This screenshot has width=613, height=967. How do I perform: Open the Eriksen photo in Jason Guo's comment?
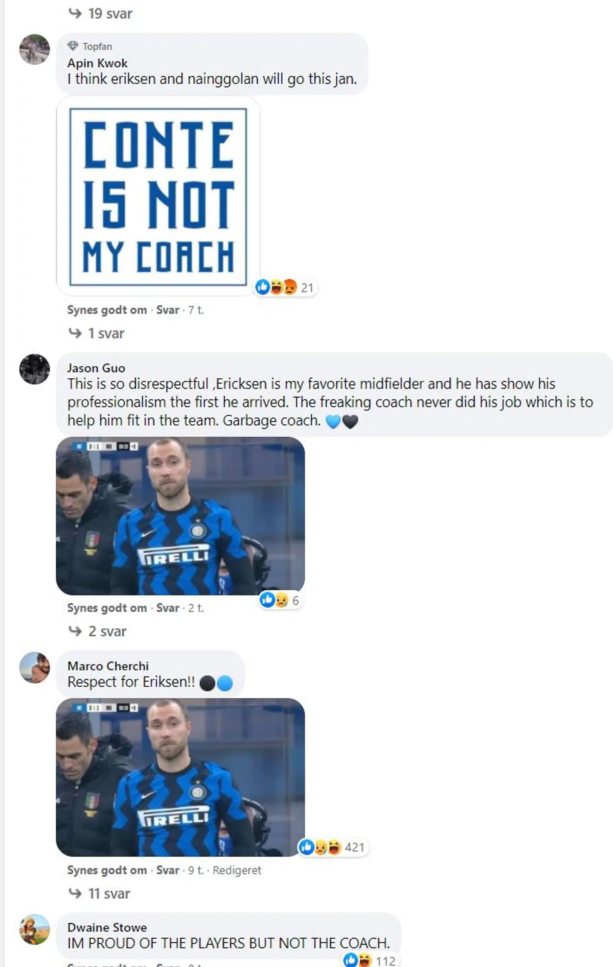coord(180,516)
